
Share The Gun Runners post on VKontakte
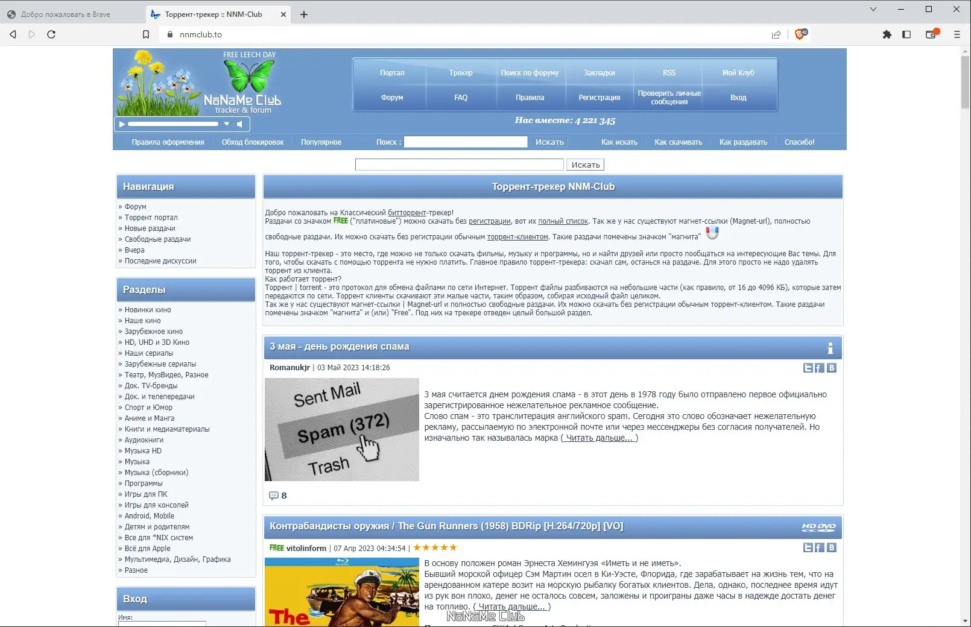[x=832, y=547]
